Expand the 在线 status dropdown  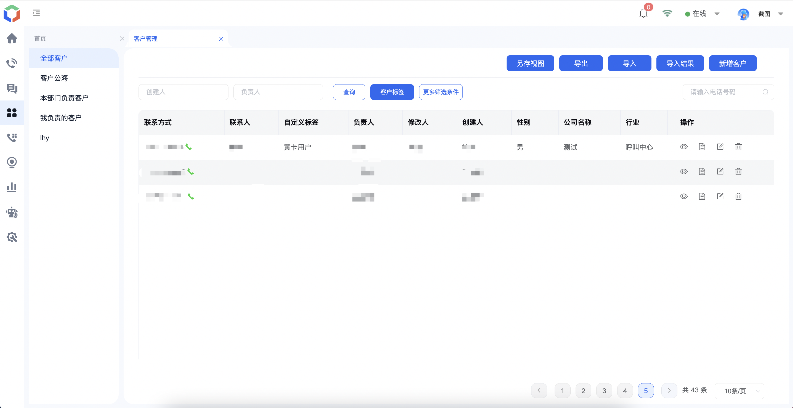tap(717, 14)
